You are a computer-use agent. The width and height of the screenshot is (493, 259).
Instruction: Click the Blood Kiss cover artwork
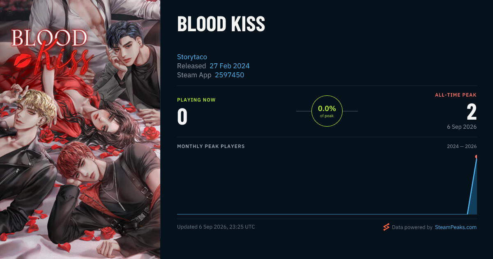point(80,129)
